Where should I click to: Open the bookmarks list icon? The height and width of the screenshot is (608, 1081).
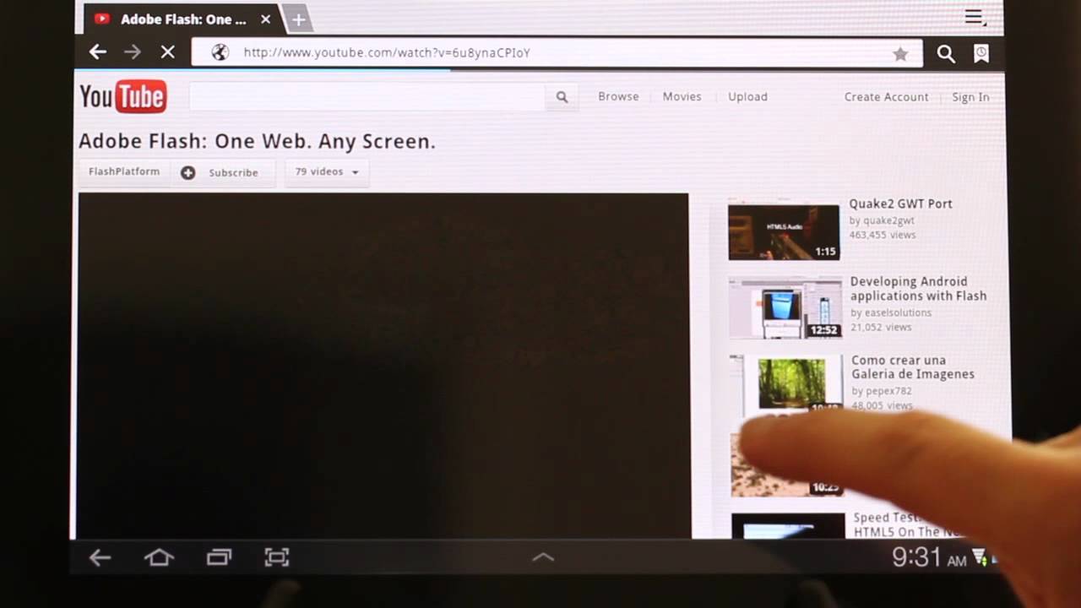(x=981, y=54)
